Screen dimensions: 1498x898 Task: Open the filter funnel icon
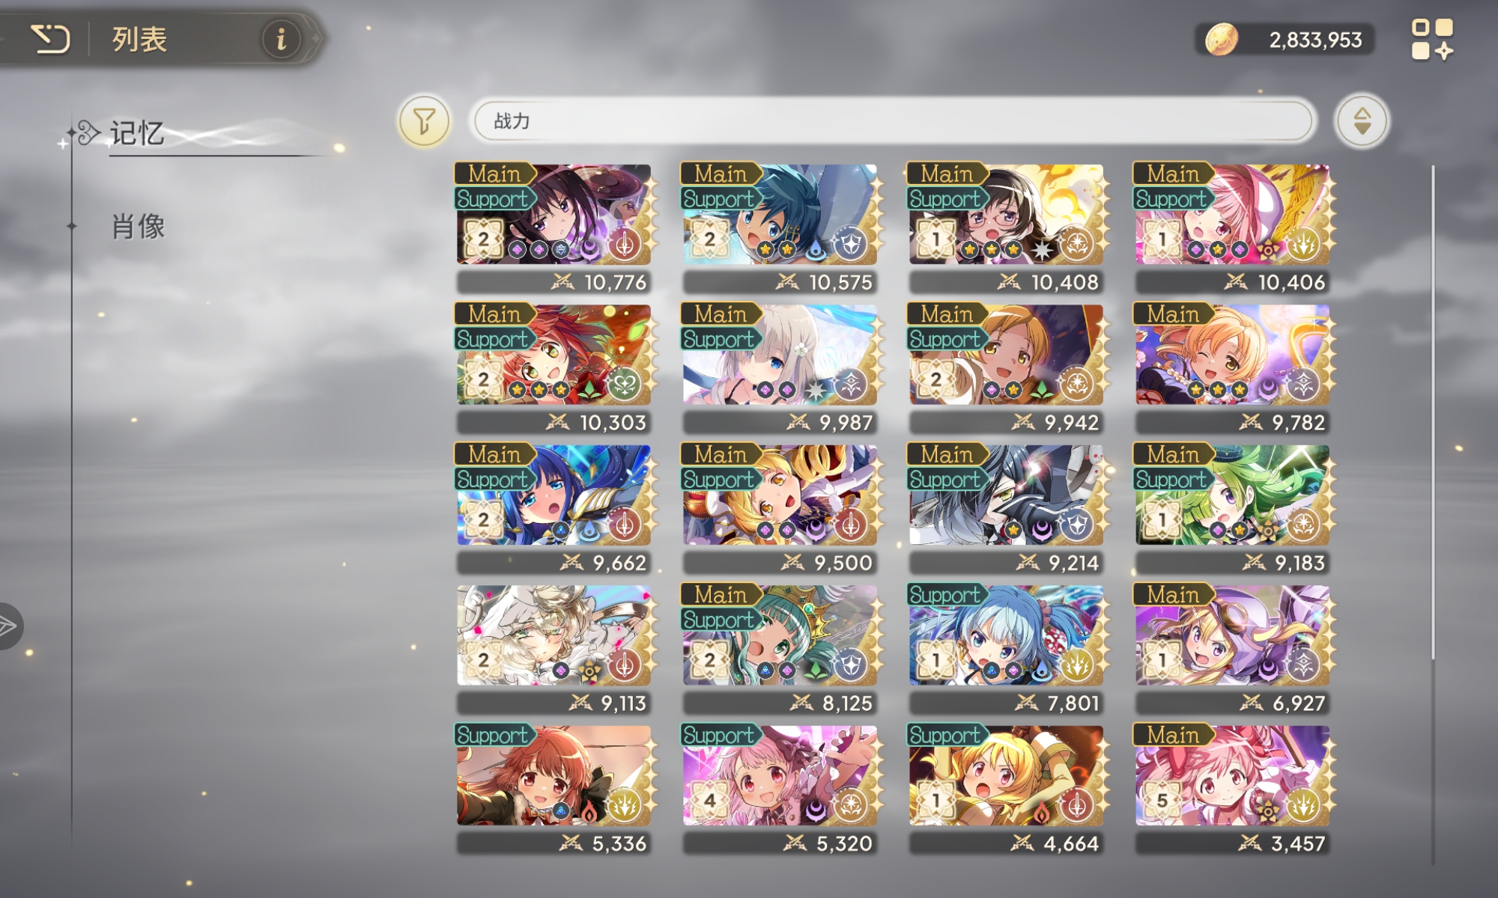click(424, 120)
